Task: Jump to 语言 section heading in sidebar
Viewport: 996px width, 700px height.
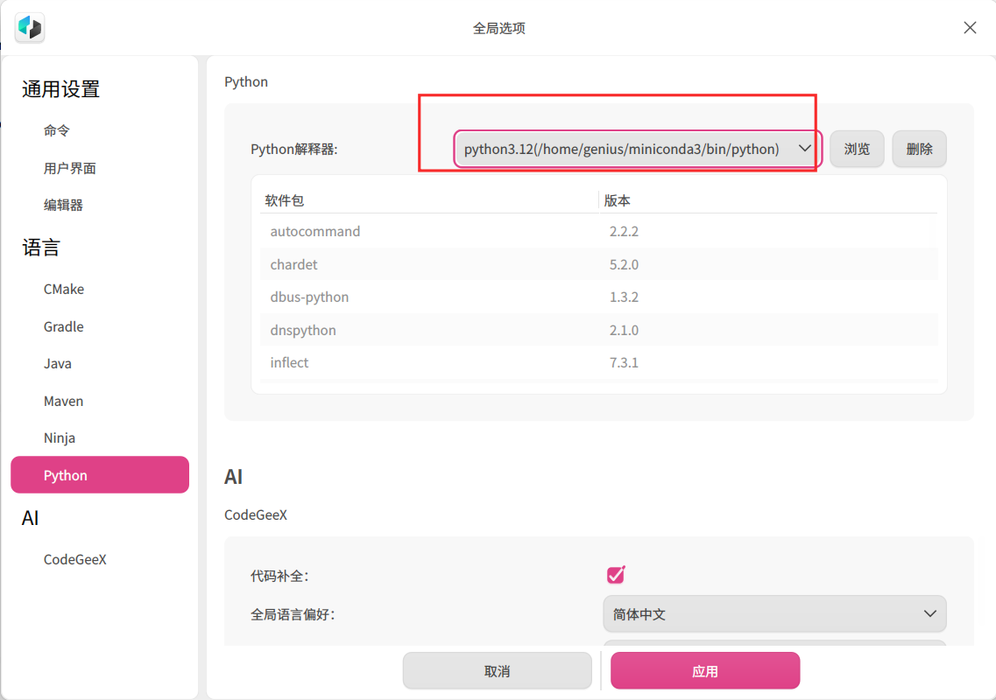Action: pos(41,247)
